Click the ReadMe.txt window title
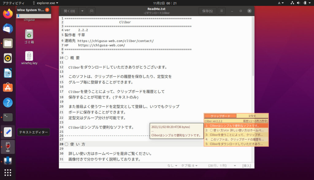The height and width of the screenshot is (180, 314). coord(156,9)
